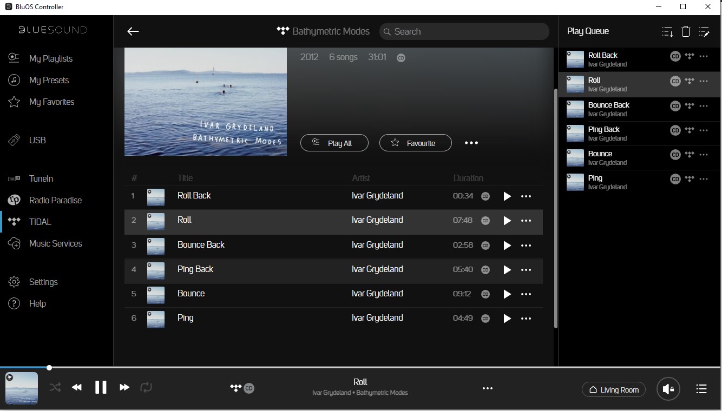The height and width of the screenshot is (411, 722).
Task: Click the Search input field
Action: coord(464,31)
